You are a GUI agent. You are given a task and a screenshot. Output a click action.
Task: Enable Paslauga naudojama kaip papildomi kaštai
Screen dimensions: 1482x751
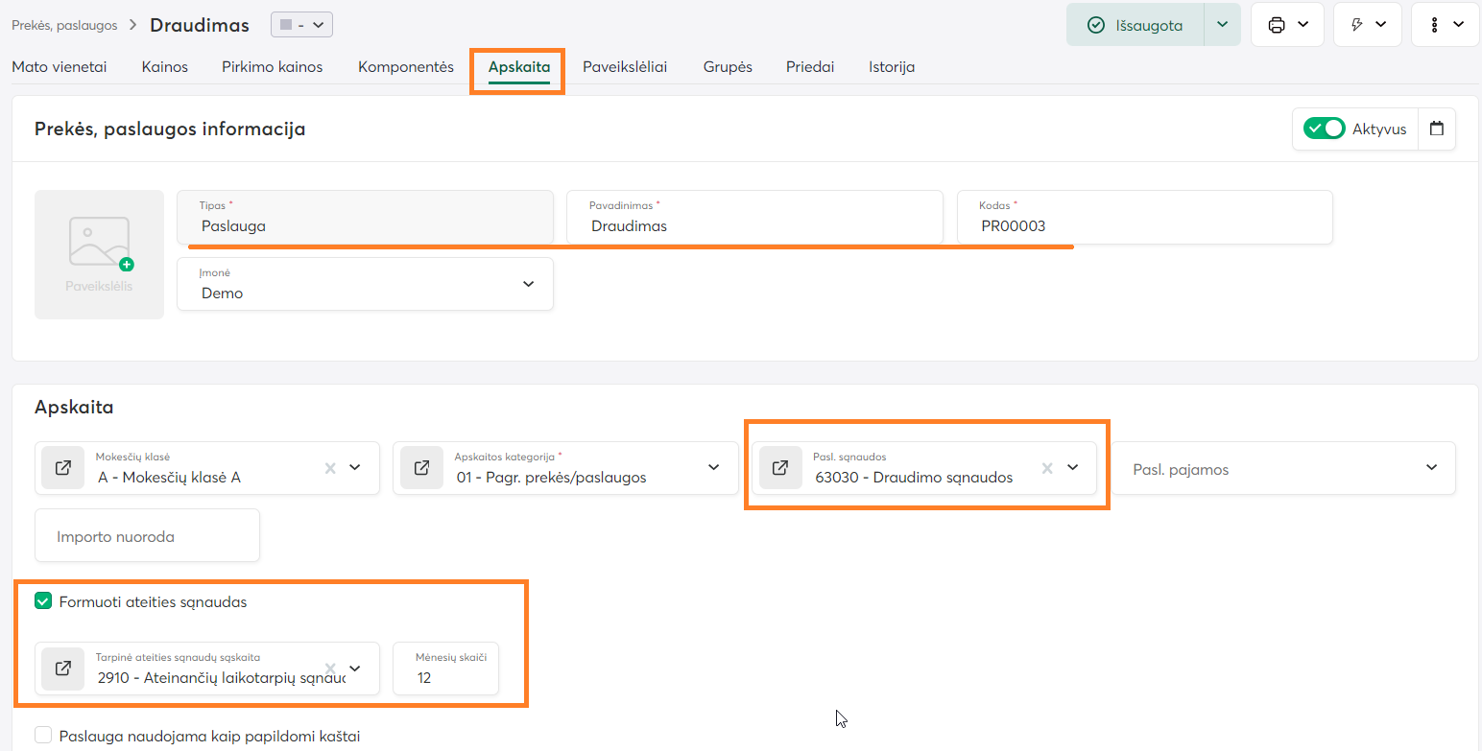pyautogui.click(x=43, y=736)
